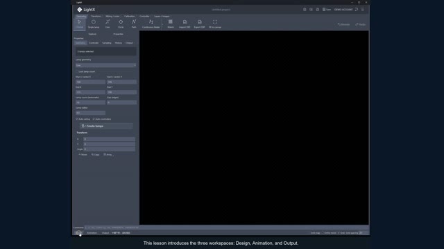Select the Continuous cluster tool

151,24
